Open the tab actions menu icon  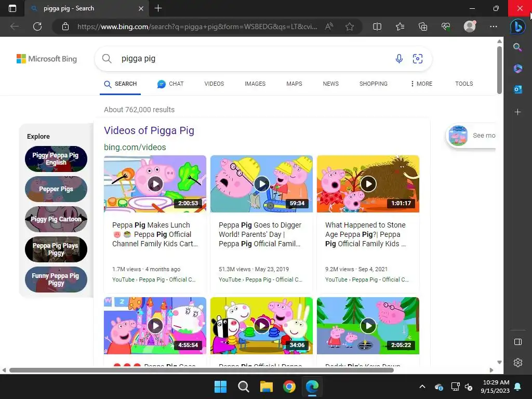12,8
